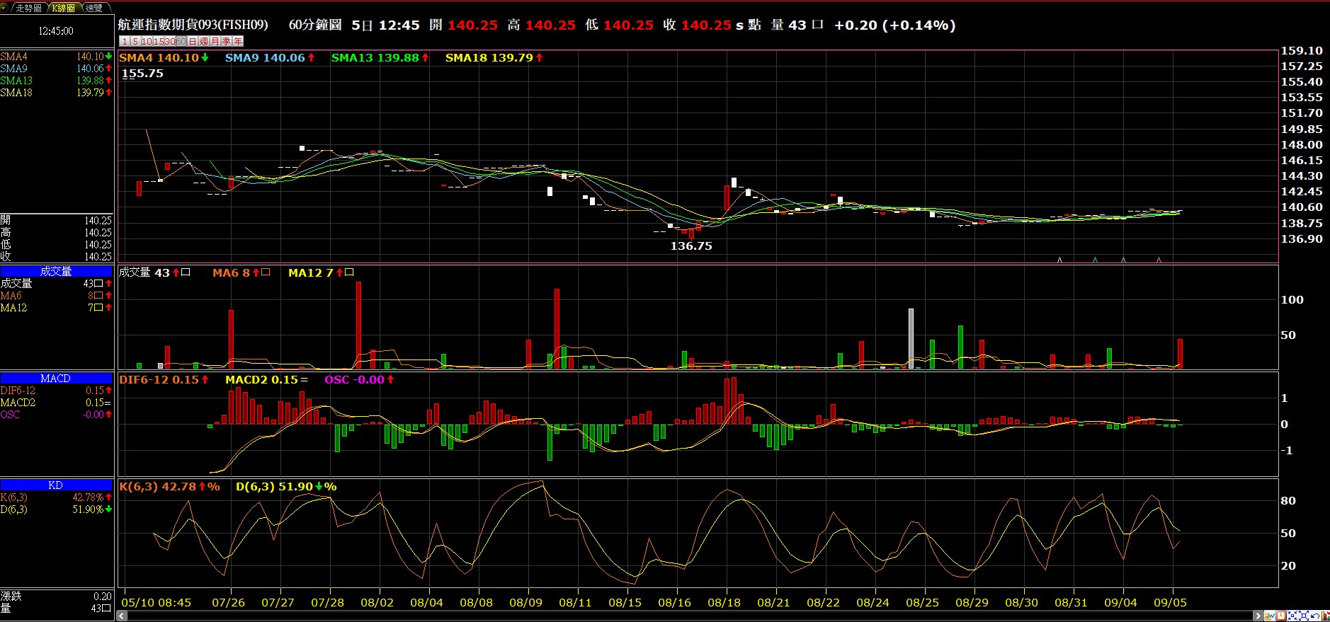
Task: Switch chart to daily (日) period
Action: pos(193,41)
